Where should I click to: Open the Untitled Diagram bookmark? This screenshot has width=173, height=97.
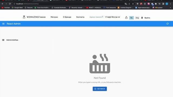coord(125,8)
